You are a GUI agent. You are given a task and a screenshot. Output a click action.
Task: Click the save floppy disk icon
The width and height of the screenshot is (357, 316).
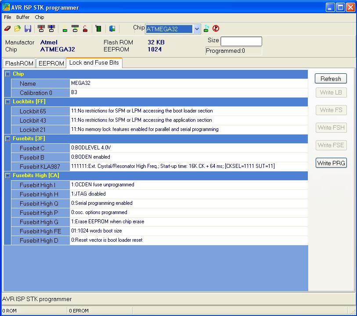(x=28, y=29)
